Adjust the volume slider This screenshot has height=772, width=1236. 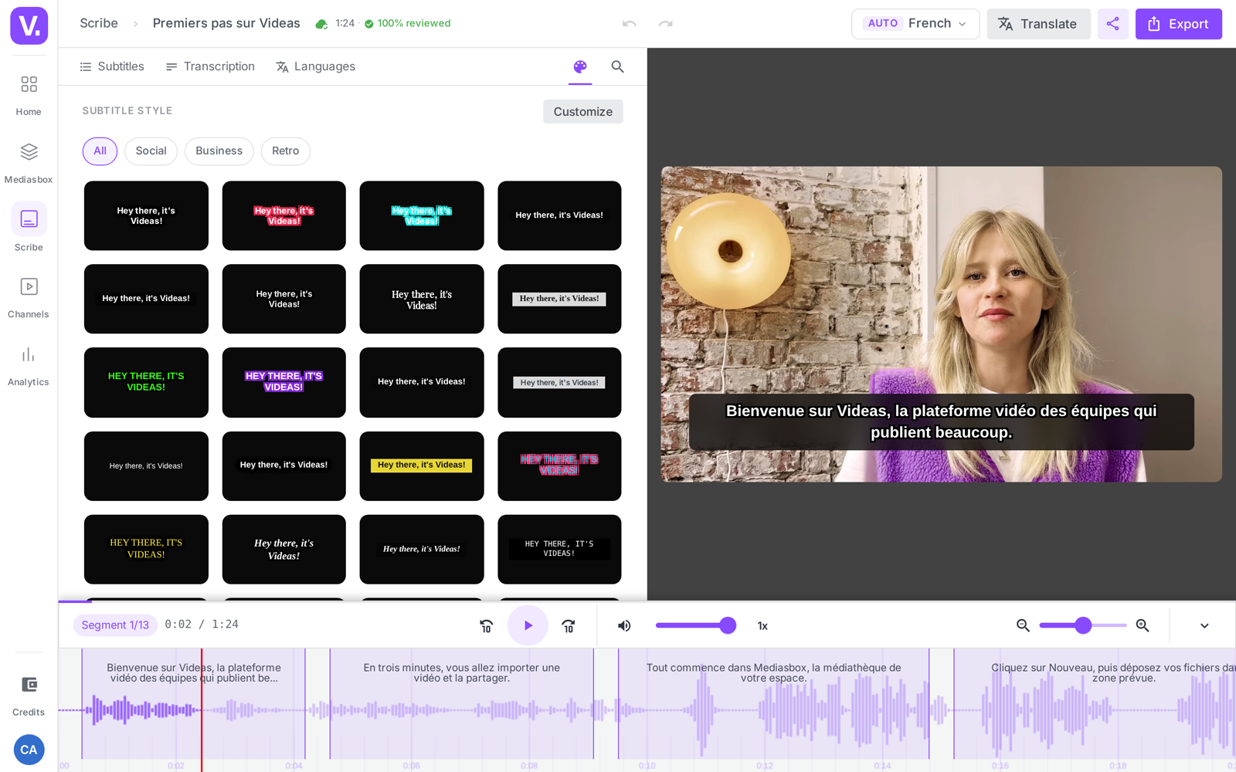pyautogui.click(x=695, y=625)
